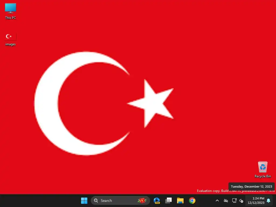Click the poinsettia search highlight icon
This screenshot has height=207, width=276.
pos(142,201)
